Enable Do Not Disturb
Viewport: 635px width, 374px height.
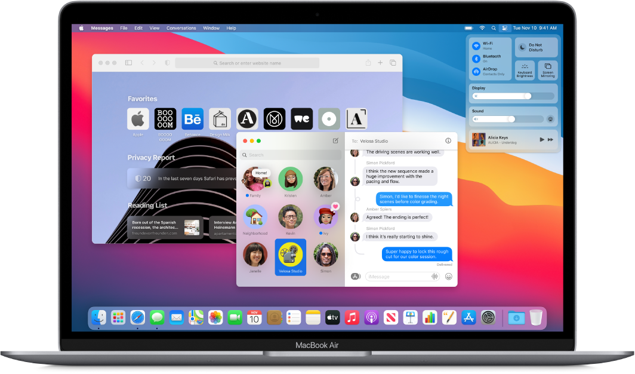point(521,46)
